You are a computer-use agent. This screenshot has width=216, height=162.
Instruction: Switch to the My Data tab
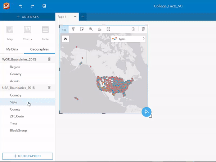pos(12,49)
